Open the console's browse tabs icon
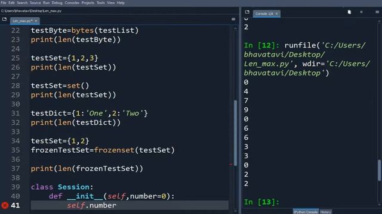382x214 pixels. pos(247,12)
